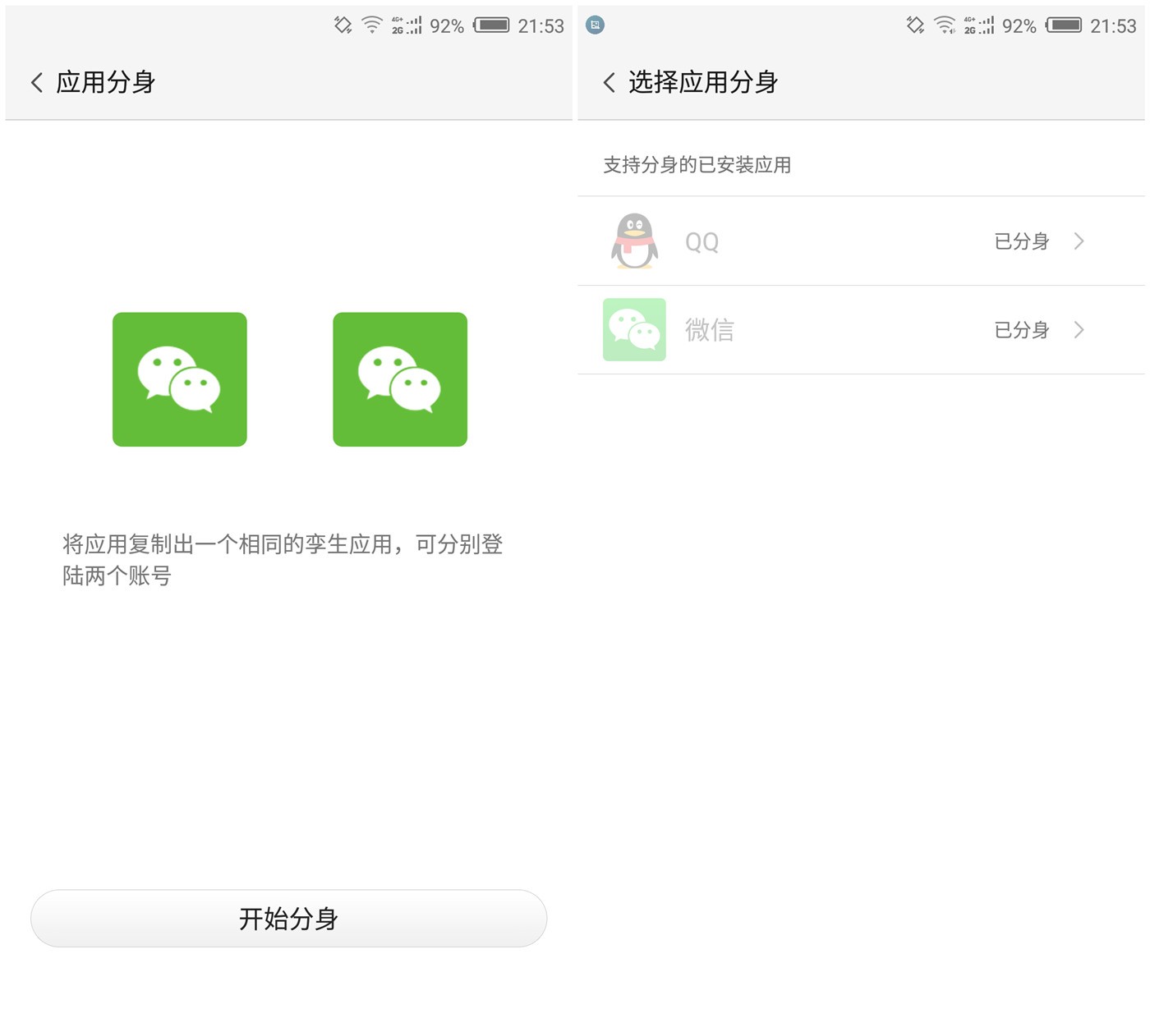
Task: Tap auto-rotate icon on 选择应用分身 status bar
Action: pyautogui.click(x=915, y=25)
